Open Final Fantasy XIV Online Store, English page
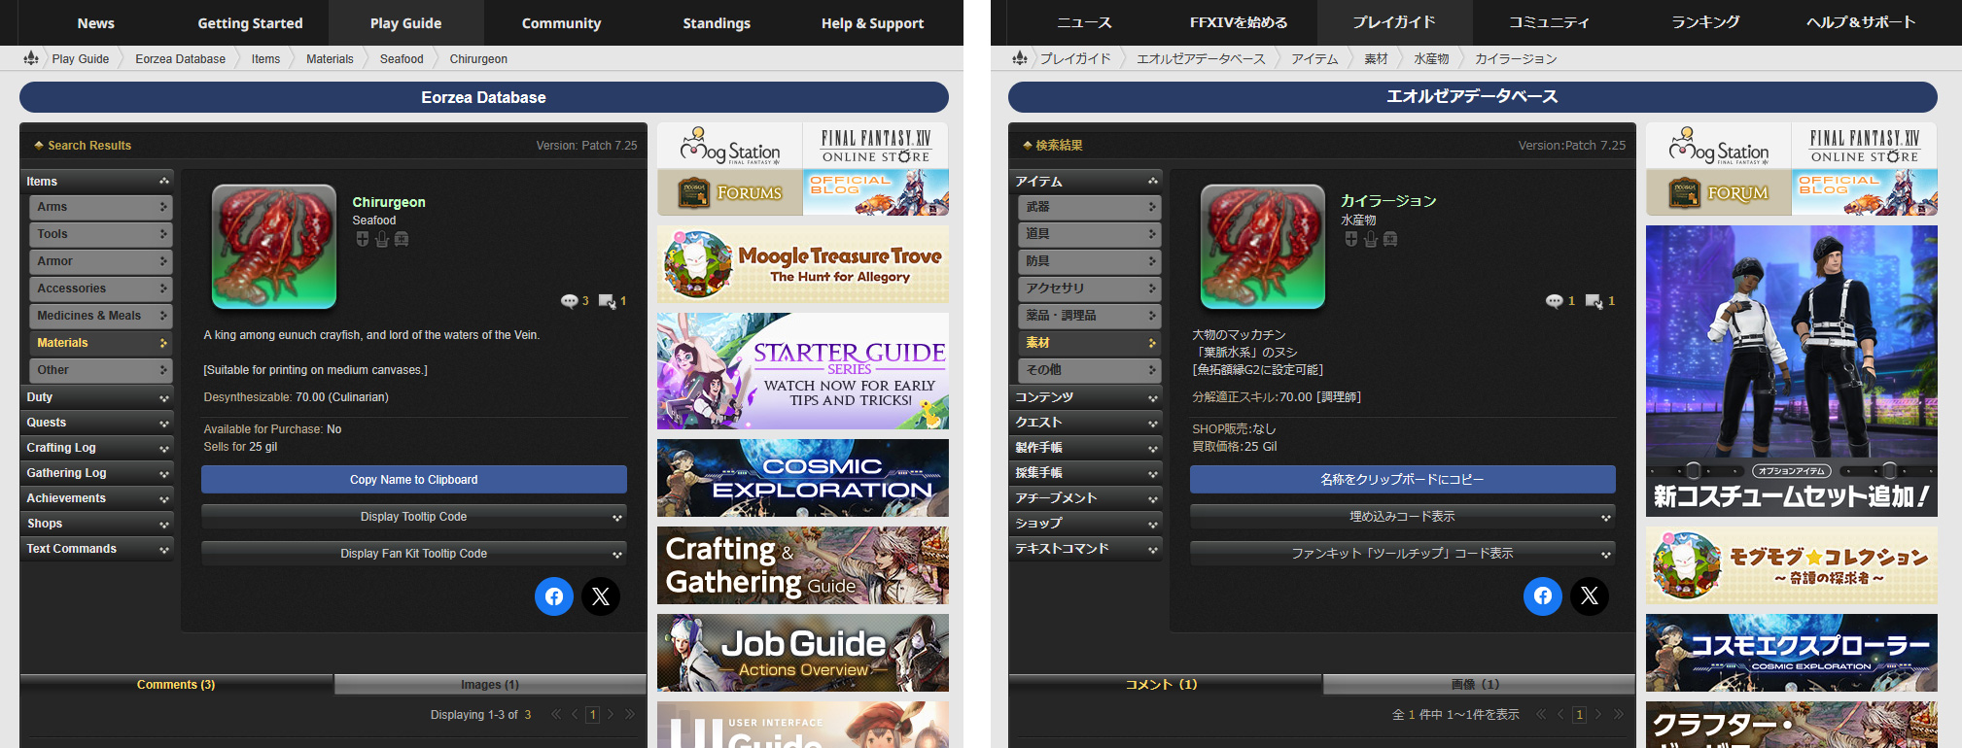 click(x=876, y=146)
